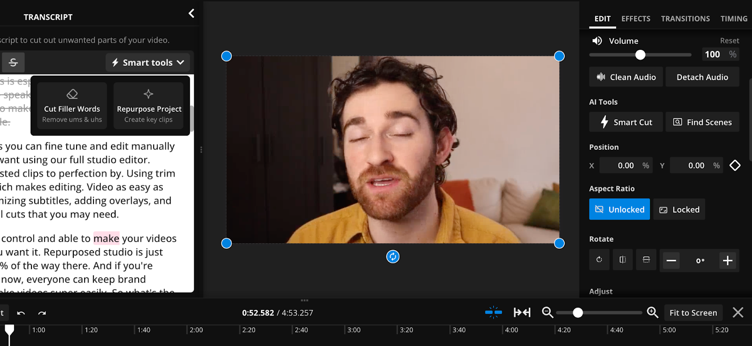
Task: Click the undo arrow in the timeline toolbar
Action: click(21, 313)
